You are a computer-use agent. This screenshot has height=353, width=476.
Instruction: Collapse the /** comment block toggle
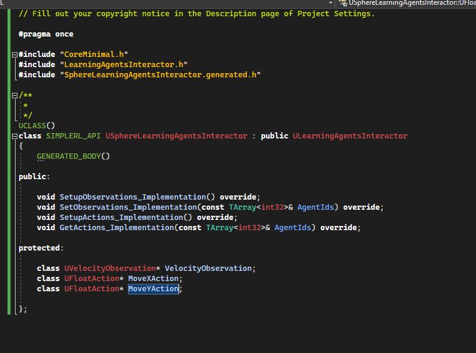[14, 96]
